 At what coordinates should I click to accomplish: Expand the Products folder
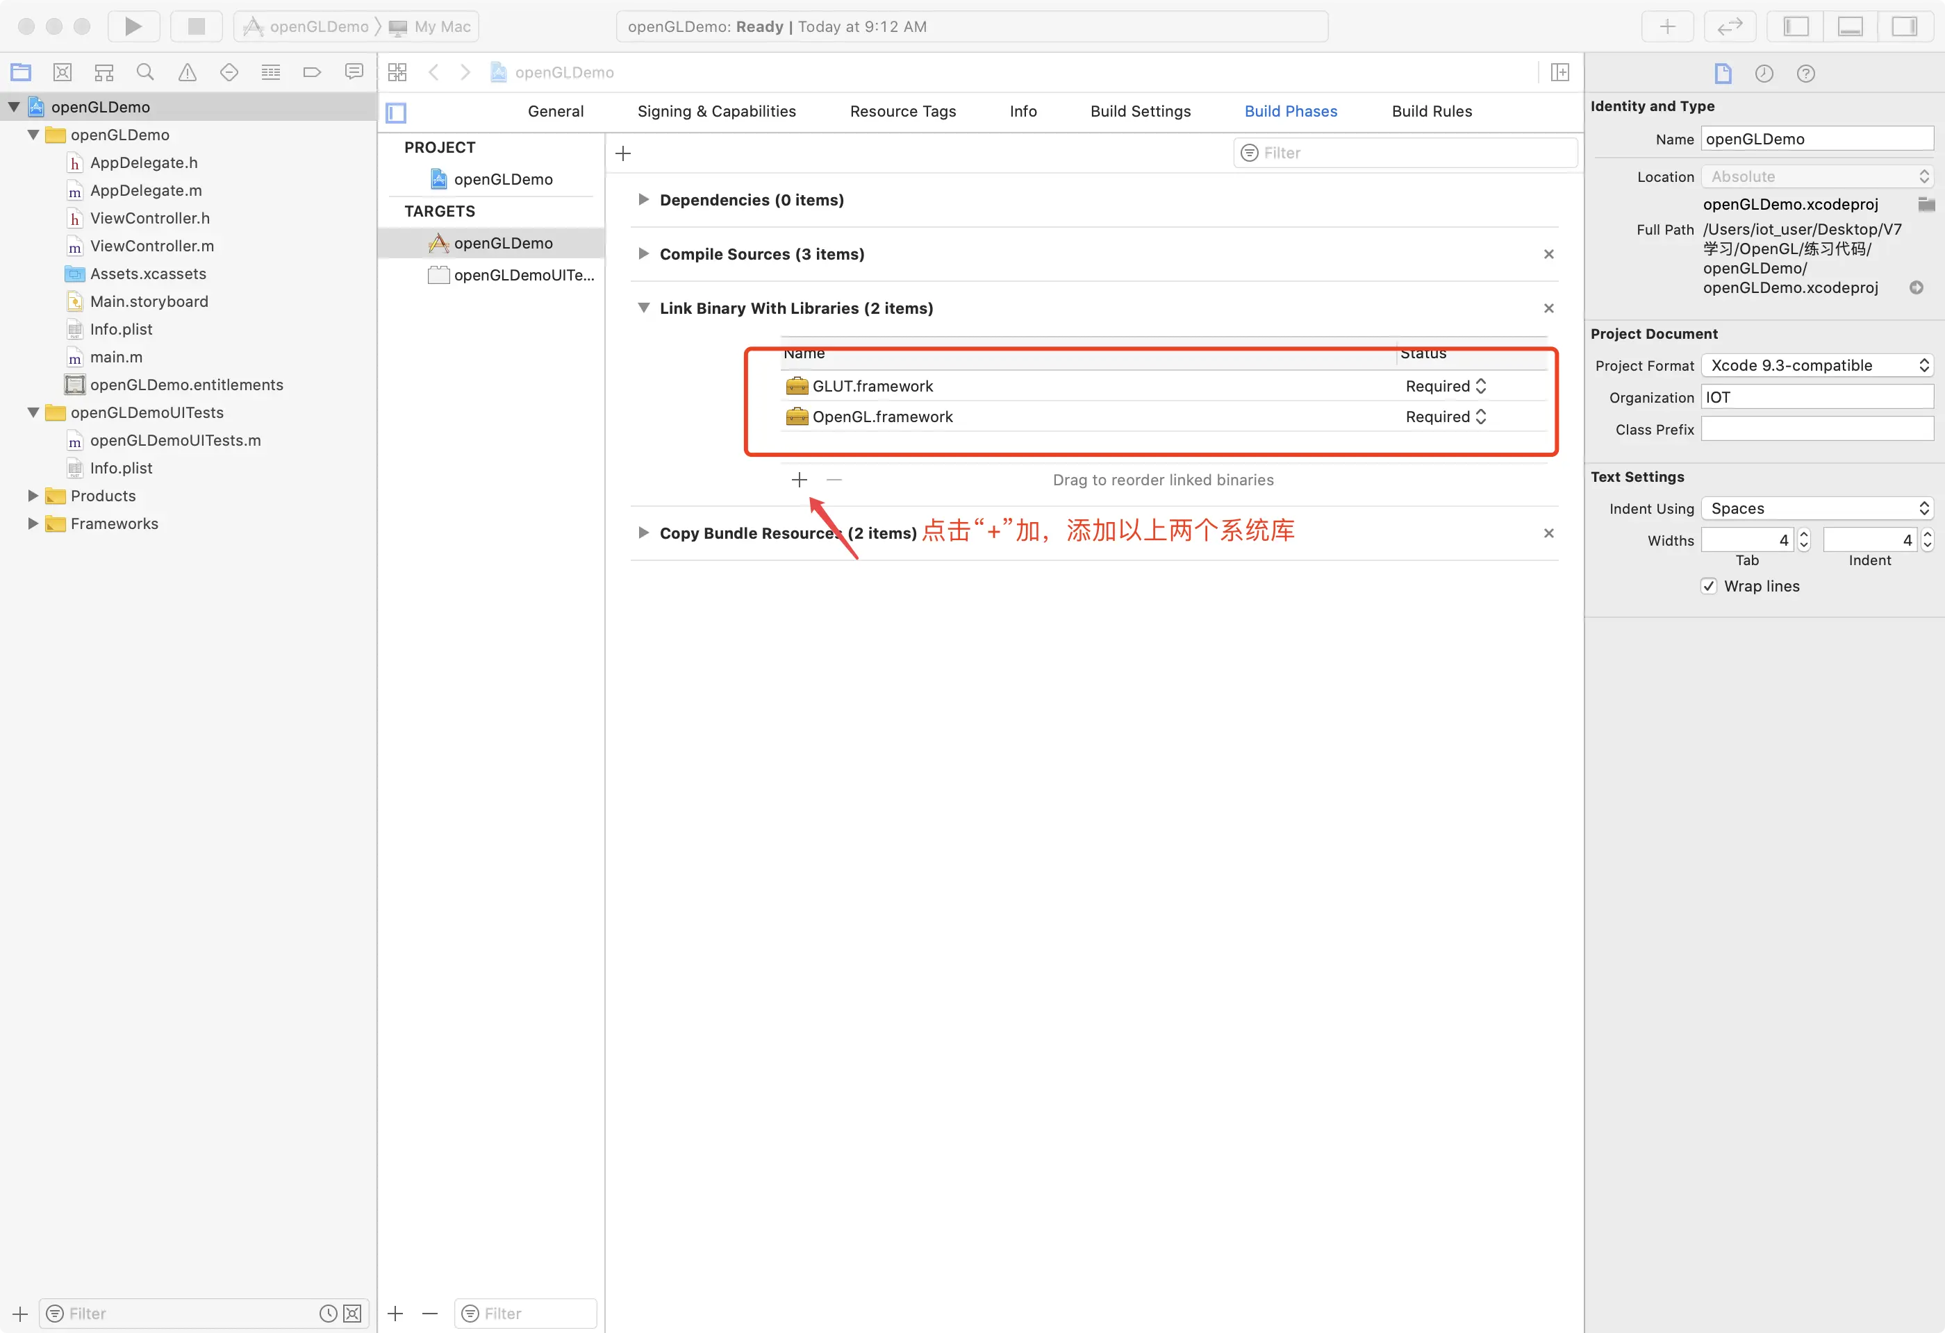[x=33, y=496]
